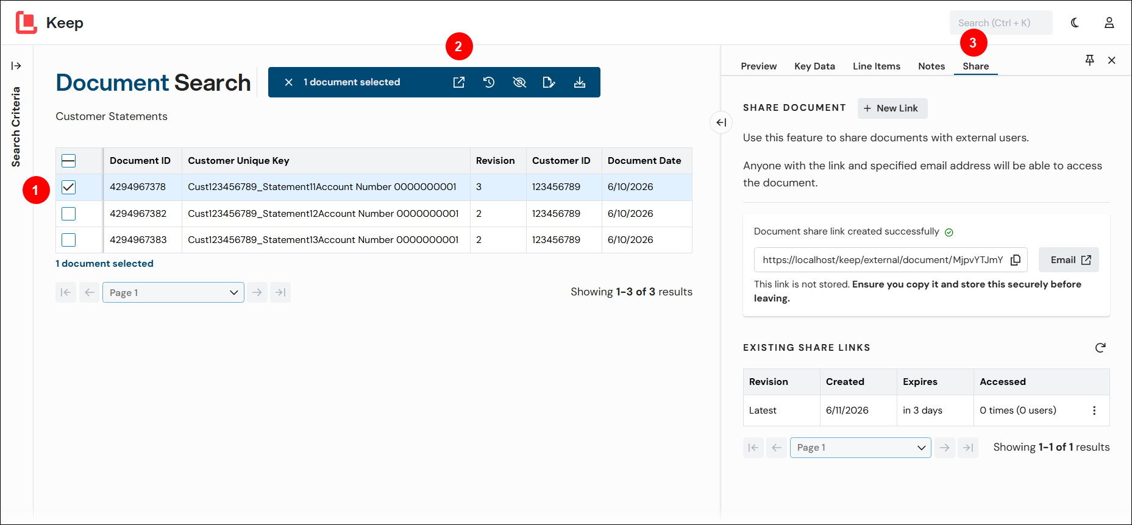Viewport: 1132px width, 525px height.
Task: Focus the Search (Ctrl + K) field
Action: click(x=1001, y=23)
